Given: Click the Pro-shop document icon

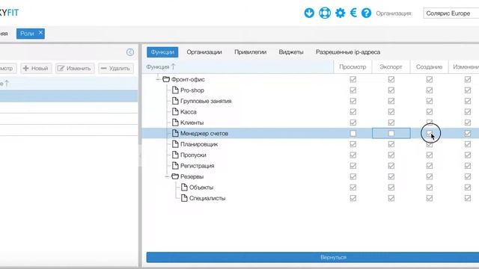Looking at the screenshot, I should tap(175, 90).
